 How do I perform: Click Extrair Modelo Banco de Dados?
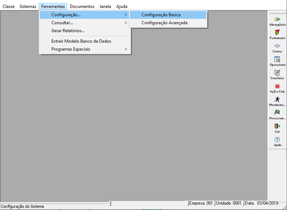coord(85,41)
